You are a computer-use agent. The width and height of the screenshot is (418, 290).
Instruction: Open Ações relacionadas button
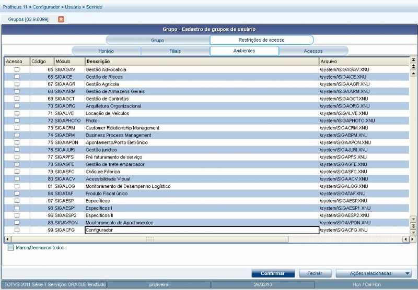(x=373, y=273)
